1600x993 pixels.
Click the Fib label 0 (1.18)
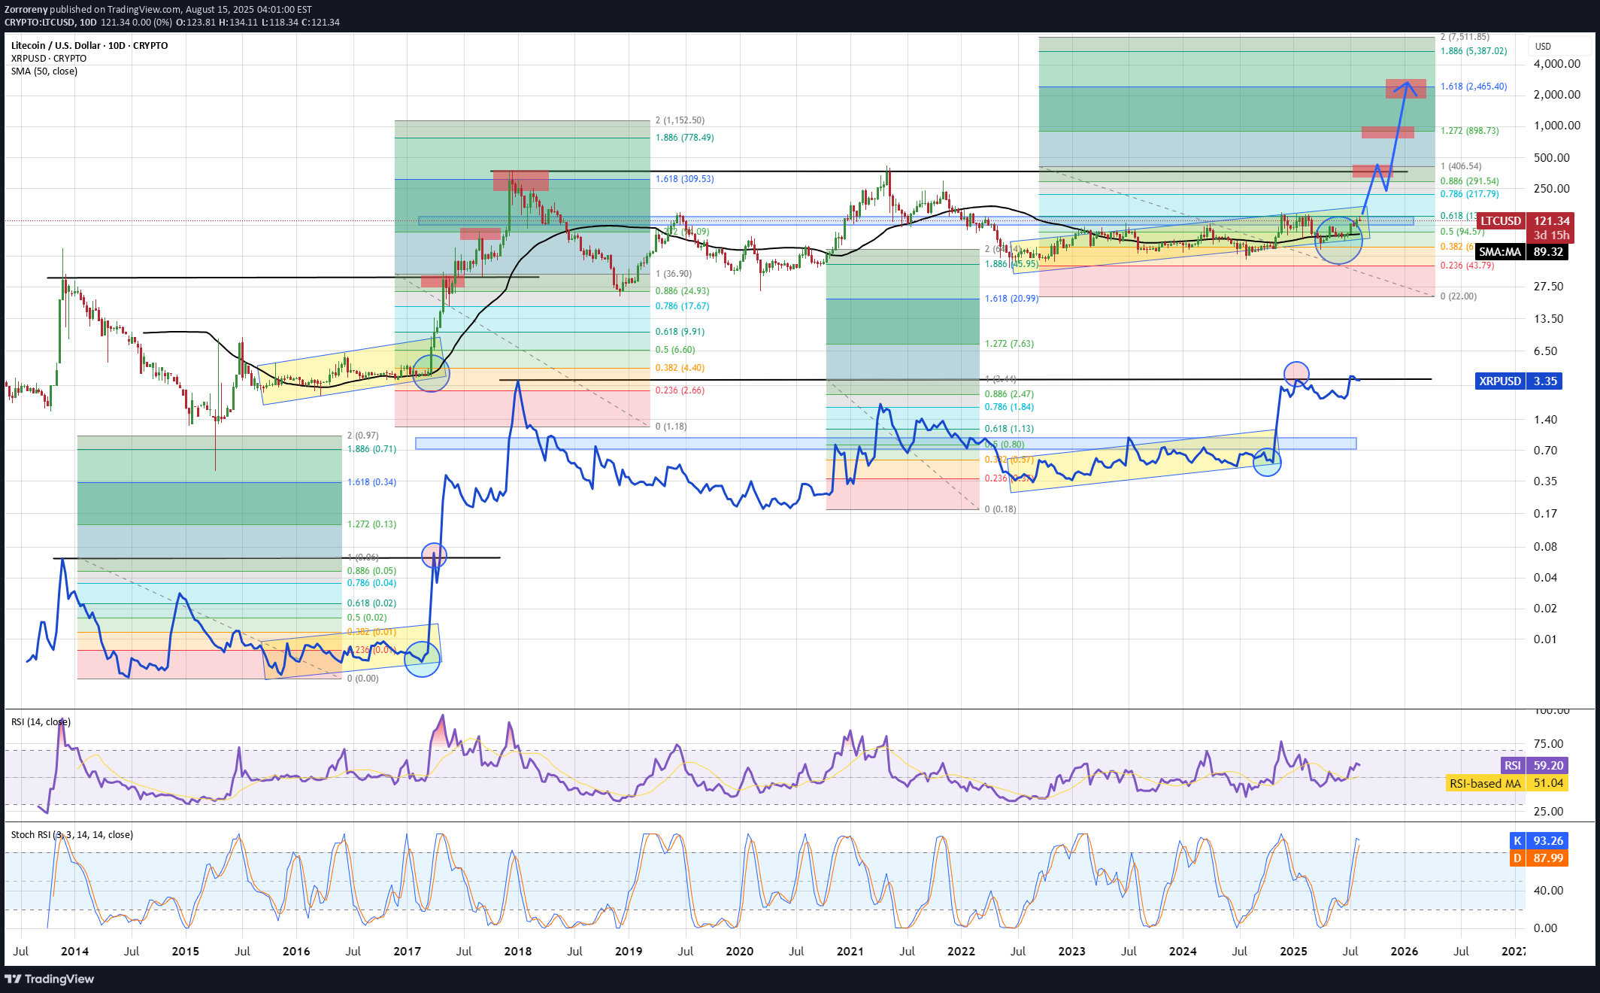tap(671, 427)
